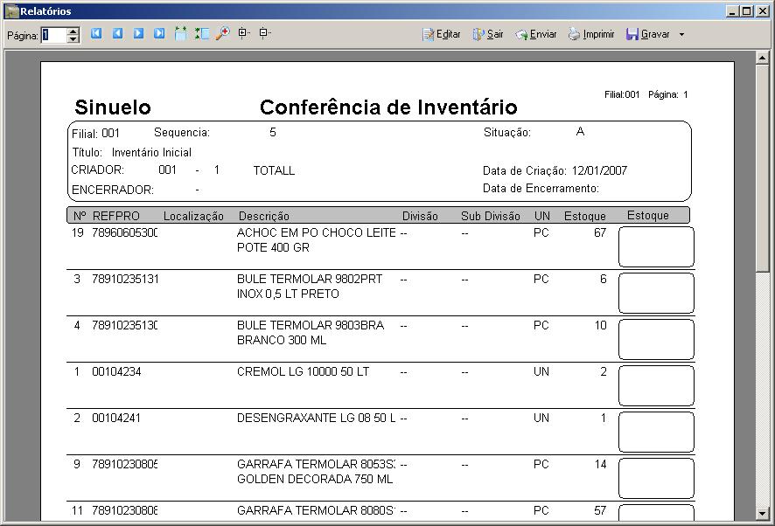Zoom in on the report

(241, 34)
